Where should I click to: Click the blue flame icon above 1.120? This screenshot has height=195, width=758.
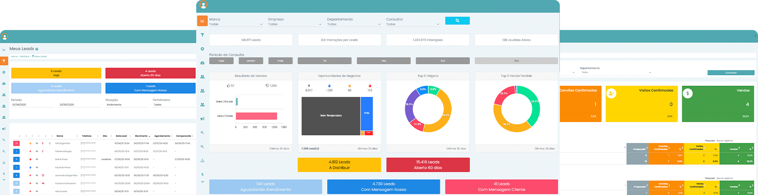(329, 86)
